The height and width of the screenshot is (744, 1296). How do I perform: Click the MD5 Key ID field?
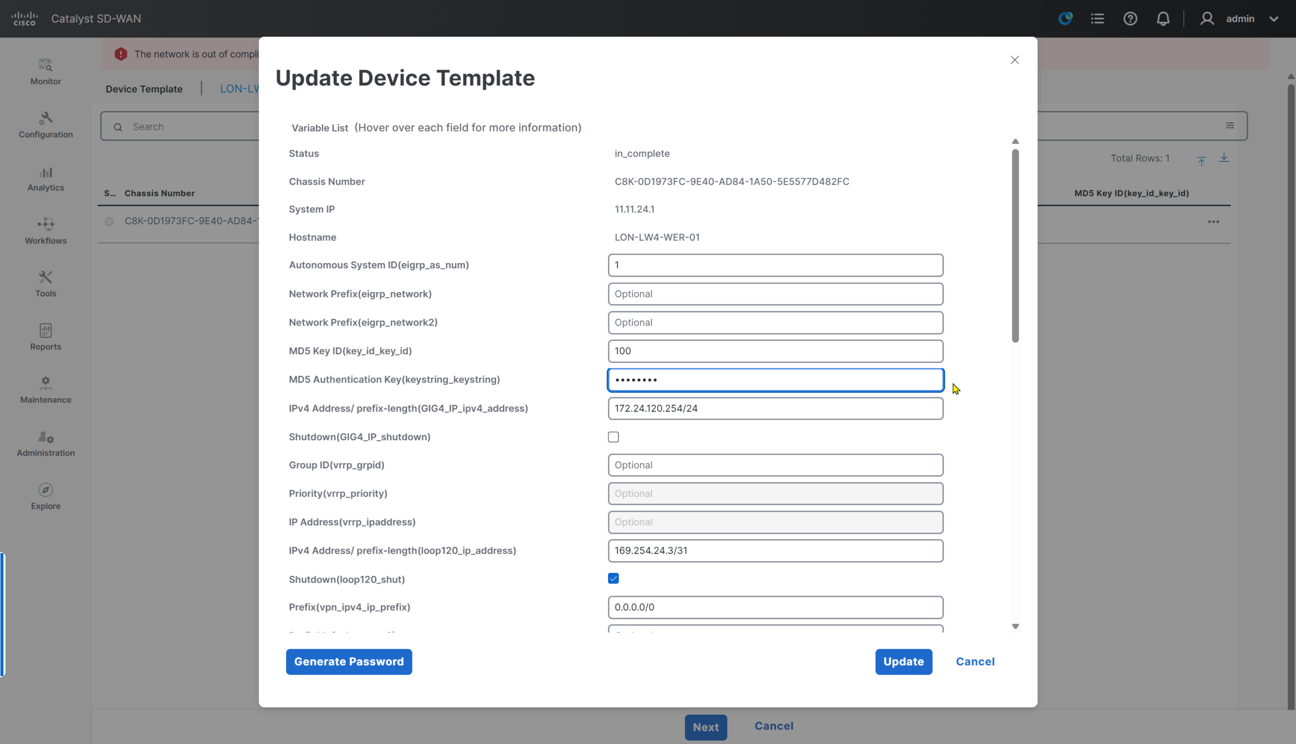pyautogui.click(x=775, y=351)
